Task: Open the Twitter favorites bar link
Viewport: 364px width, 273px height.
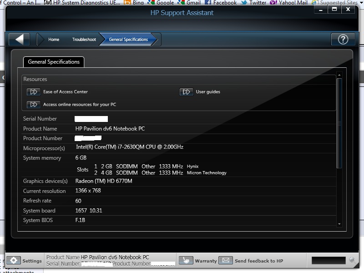Action: pyautogui.click(x=253, y=3)
